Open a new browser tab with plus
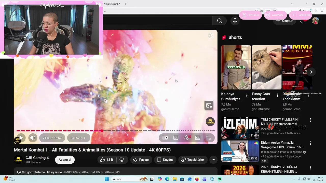 coord(125,4)
